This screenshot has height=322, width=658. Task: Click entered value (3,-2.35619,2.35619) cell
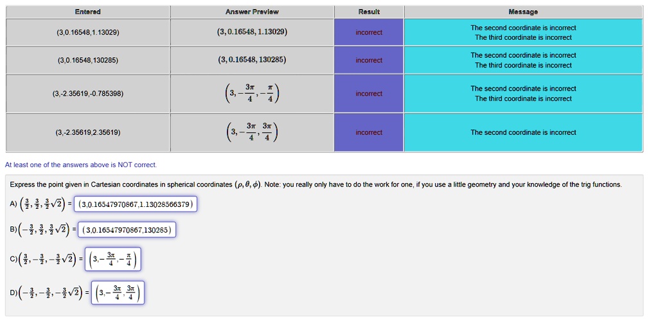click(x=87, y=132)
